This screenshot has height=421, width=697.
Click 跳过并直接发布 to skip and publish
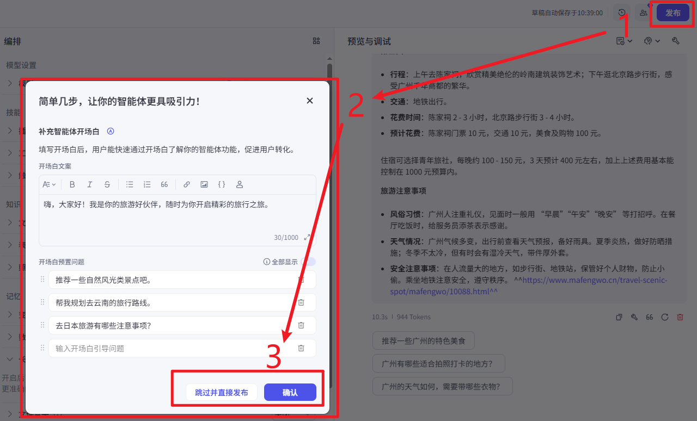222,392
